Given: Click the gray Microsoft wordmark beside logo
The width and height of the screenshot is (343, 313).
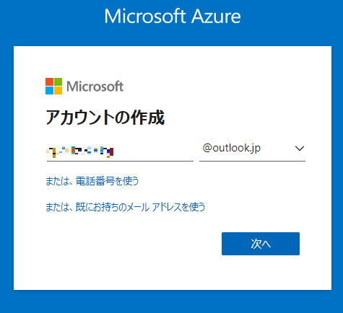Looking at the screenshot, I should 95,87.
